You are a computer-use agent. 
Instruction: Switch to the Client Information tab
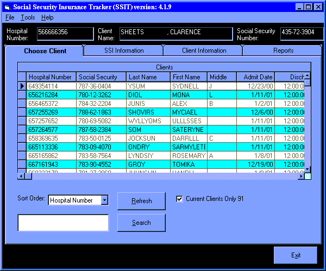204,51
